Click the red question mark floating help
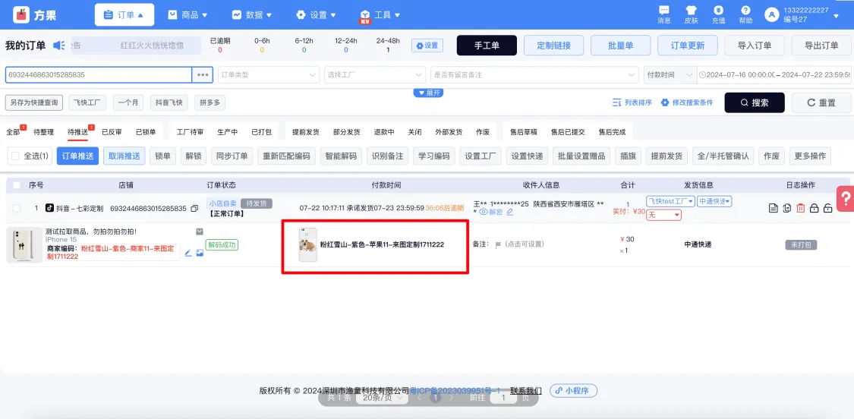The width and height of the screenshot is (854, 419). (846, 198)
